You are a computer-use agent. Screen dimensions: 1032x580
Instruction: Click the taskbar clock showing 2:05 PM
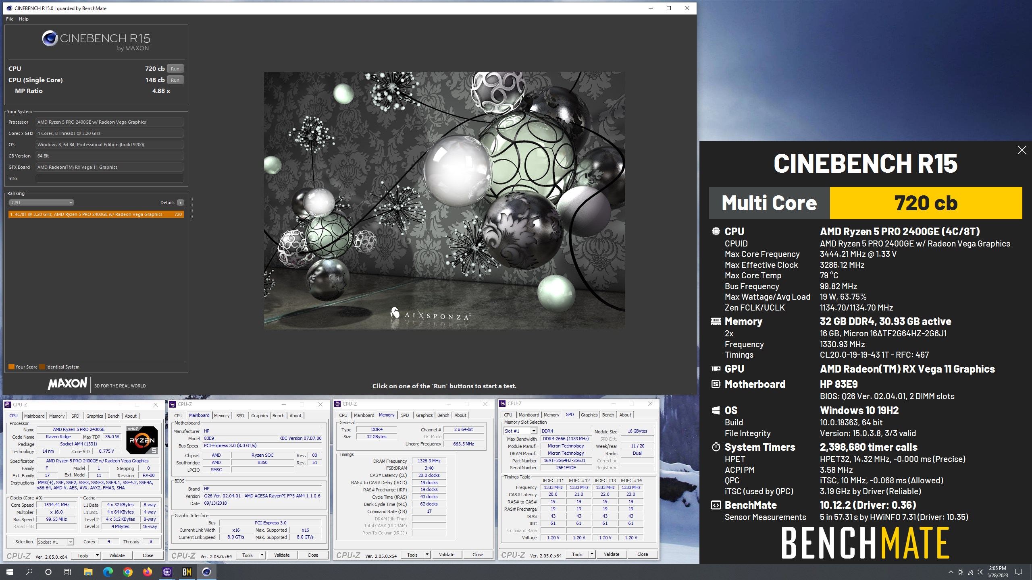point(997,572)
